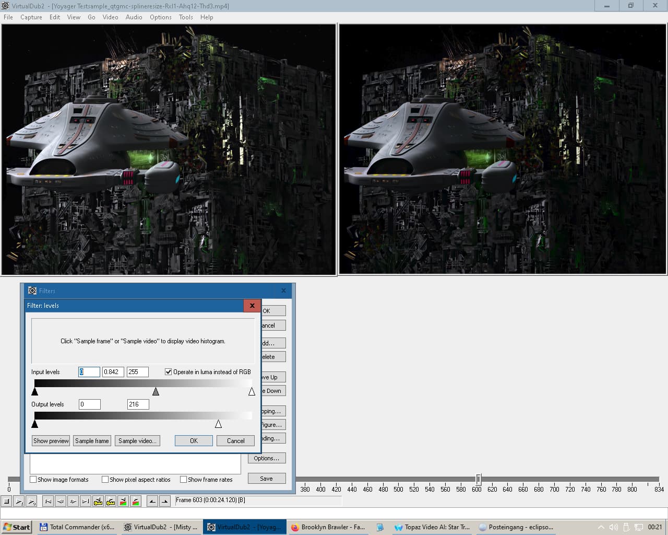This screenshot has height=535, width=668.
Task: Go to the next keyframe
Action: coord(111,501)
